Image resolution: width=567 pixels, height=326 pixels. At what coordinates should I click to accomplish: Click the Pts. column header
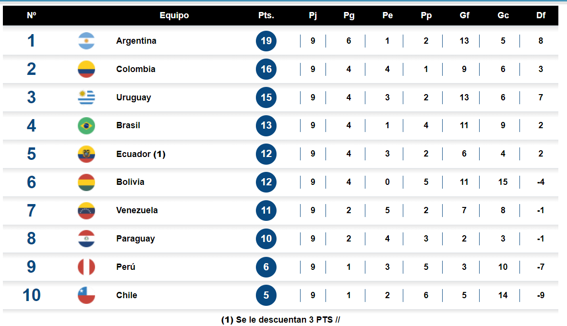click(x=266, y=15)
